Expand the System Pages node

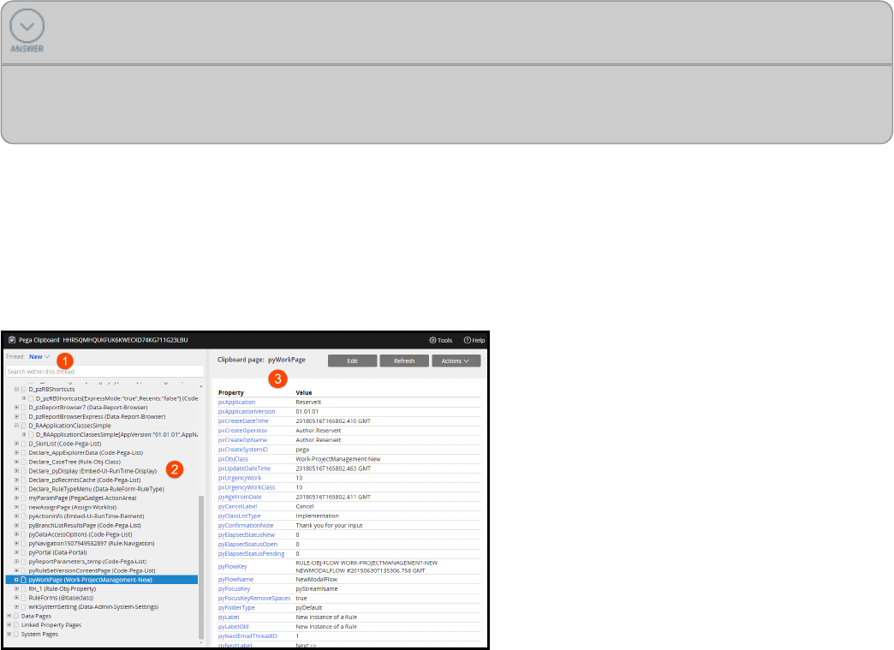pyautogui.click(x=9, y=634)
